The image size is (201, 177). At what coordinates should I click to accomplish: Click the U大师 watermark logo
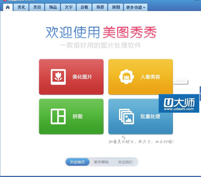tap(179, 104)
